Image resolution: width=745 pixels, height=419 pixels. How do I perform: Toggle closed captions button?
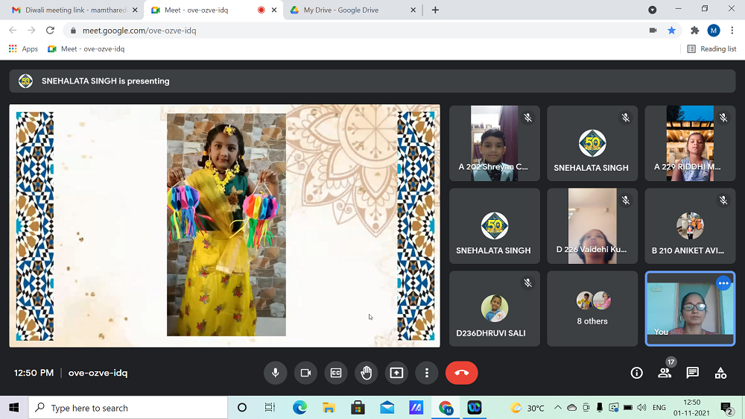tap(336, 373)
